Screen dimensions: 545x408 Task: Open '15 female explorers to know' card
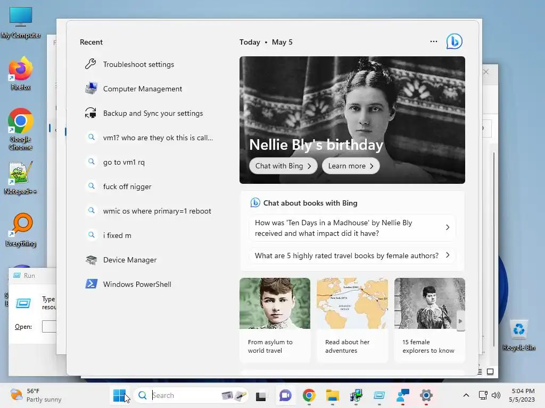430,320
